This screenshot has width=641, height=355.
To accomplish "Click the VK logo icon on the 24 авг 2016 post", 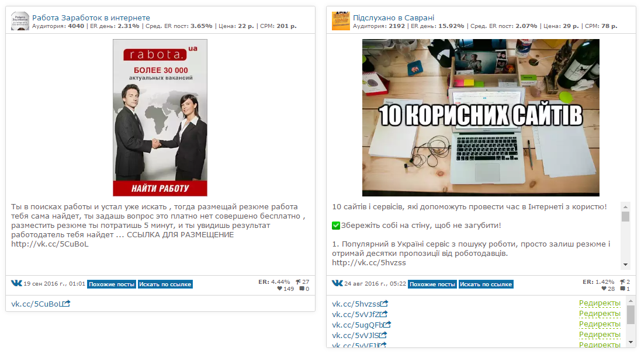I will pyautogui.click(x=337, y=283).
